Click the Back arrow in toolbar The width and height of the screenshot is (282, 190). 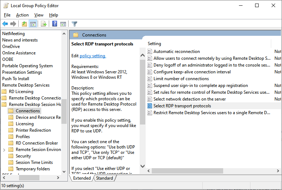(5, 24)
